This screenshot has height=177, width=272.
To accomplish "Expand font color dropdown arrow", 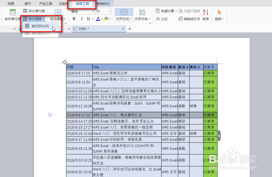I will [x=102, y=19].
